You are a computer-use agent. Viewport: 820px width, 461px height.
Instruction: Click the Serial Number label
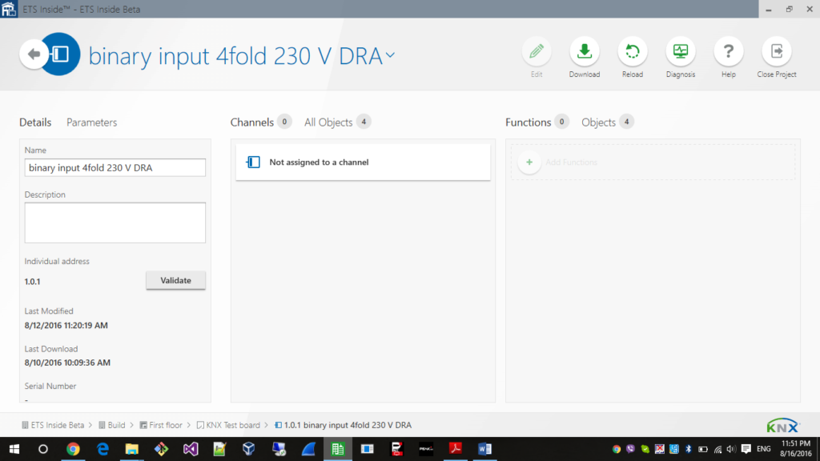pos(50,387)
